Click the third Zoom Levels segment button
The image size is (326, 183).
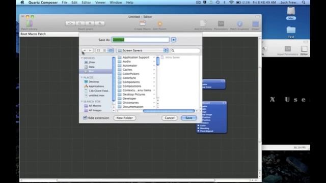(x=90, y=23)
